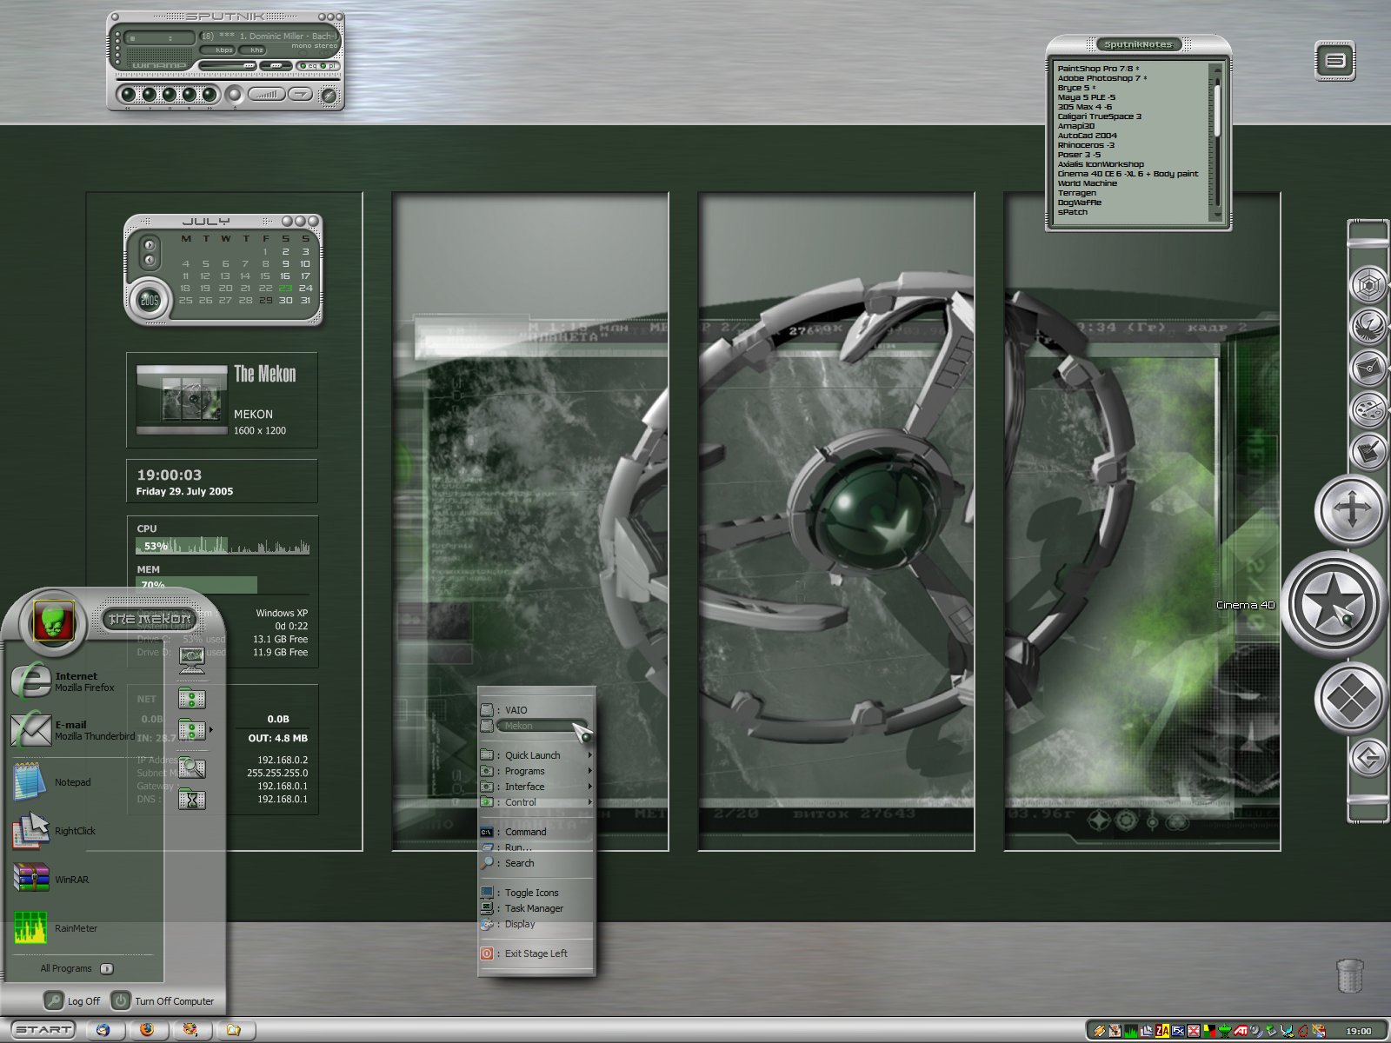Click the alien user avatar in Start menu
This screenshot has height=1043, width=1391.
pyautogui.click(x=52, y=621)
